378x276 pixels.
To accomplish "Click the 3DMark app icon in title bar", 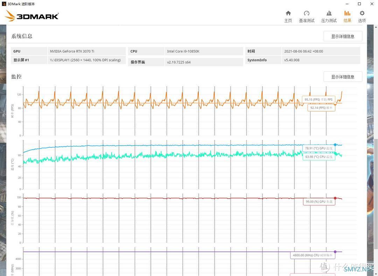I will (4, 4).
